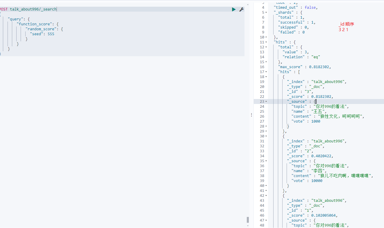Fold the first hit object on line 18
The image size is (384, 228).
coord(266,77)
